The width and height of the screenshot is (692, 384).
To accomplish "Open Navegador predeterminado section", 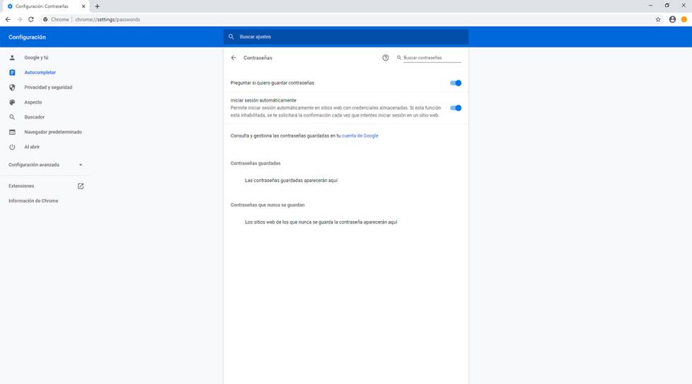I will [x=53, y=132].
